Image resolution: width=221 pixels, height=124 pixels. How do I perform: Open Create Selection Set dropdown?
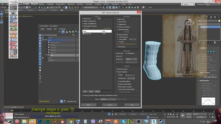pos(91,7)
